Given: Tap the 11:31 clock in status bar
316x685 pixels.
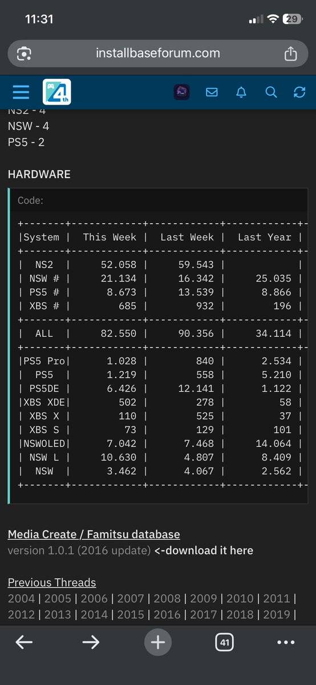Looking at the screenshot, I should click(x=39, y=19).
